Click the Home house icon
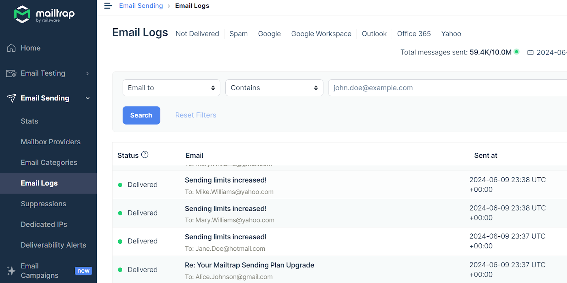Image resolution: width=567 pixels, height=283 pixels. coord(11,48)
